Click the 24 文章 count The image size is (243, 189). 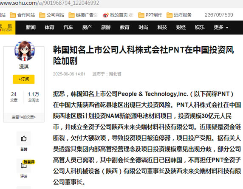(14, 97)
